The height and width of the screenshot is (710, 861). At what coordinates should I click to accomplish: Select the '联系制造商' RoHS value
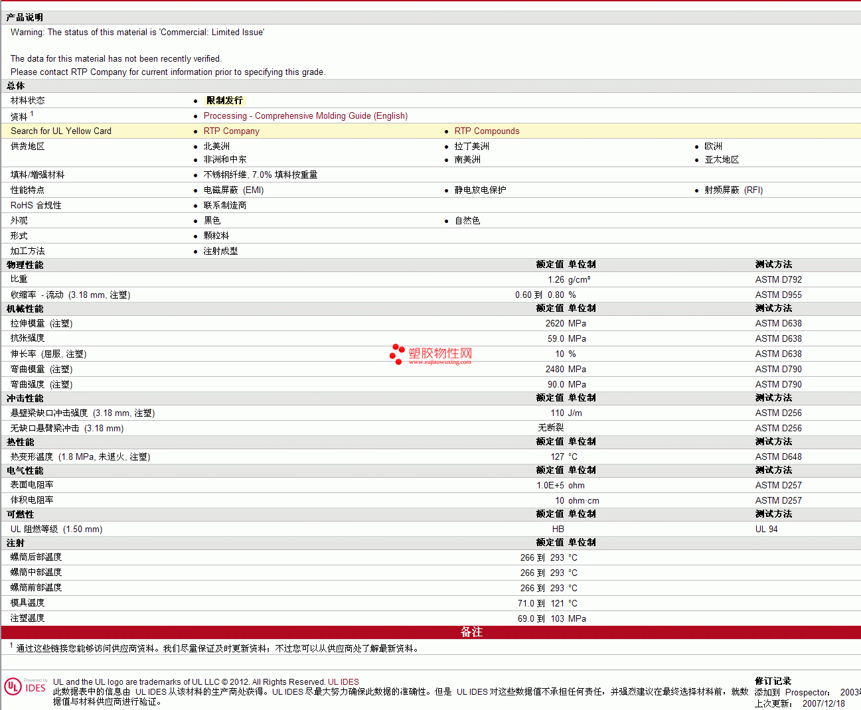(x=225, y=205)
